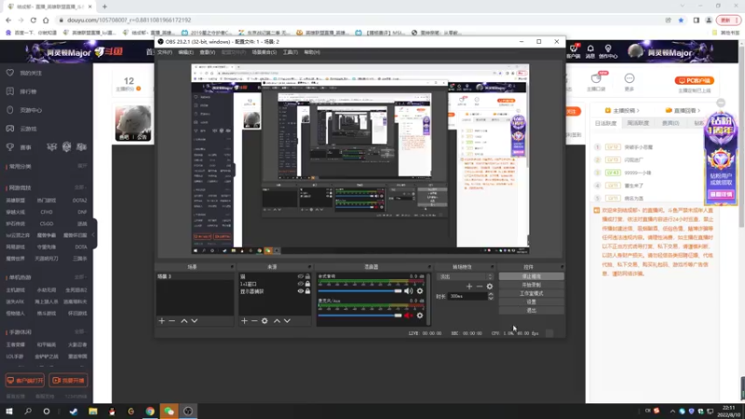Remove the scene transition with the minus icon
Viewport: 745px width, 419px height.
pyautogui.click(x=480, y=287)
